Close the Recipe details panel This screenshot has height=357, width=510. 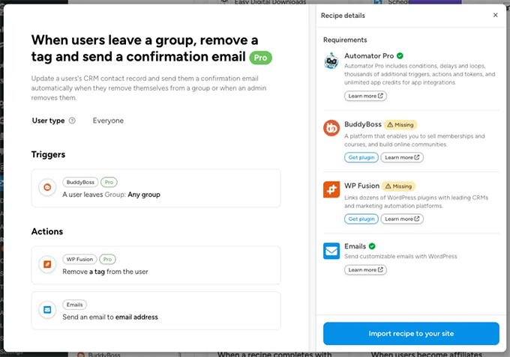pos(495,15)
